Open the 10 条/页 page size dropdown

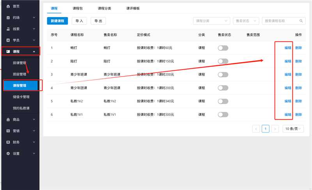pos(293,129)
